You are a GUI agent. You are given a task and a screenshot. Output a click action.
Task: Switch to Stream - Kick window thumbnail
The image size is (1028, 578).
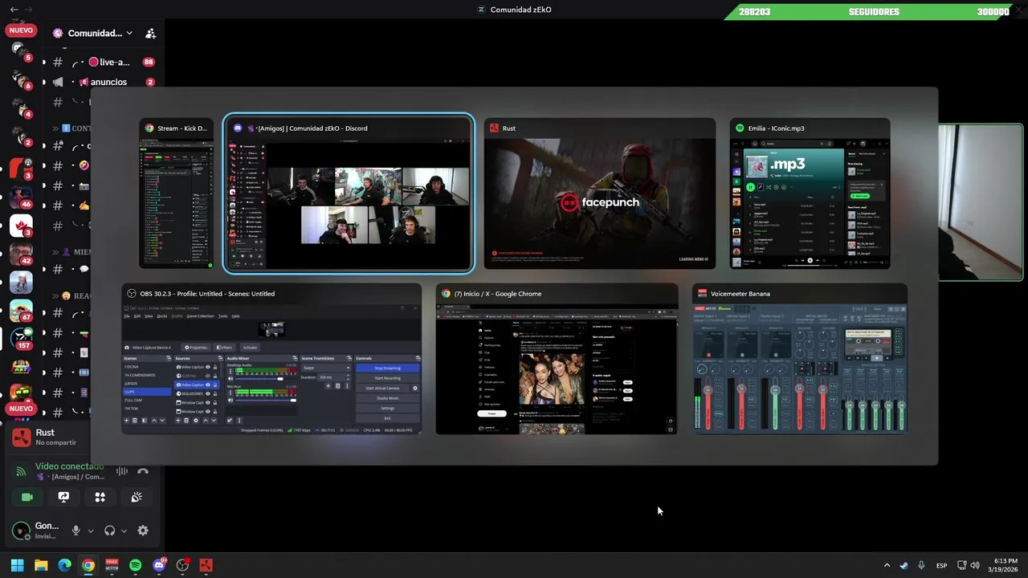pyautogui.click(x=176, y=193)
